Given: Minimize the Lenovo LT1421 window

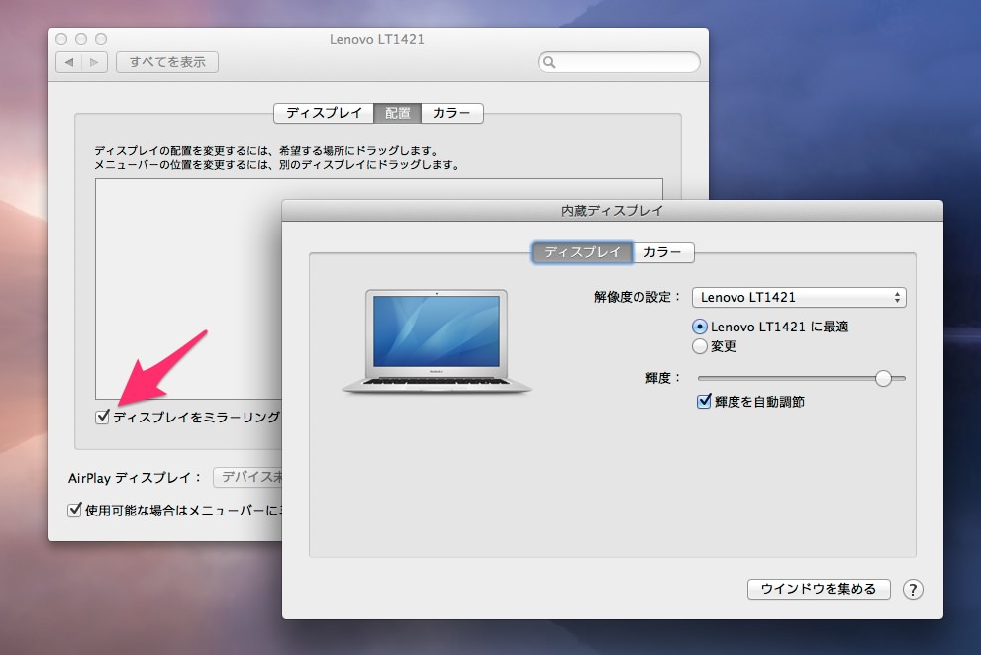Looking at the screenshot, I should 81,39.
